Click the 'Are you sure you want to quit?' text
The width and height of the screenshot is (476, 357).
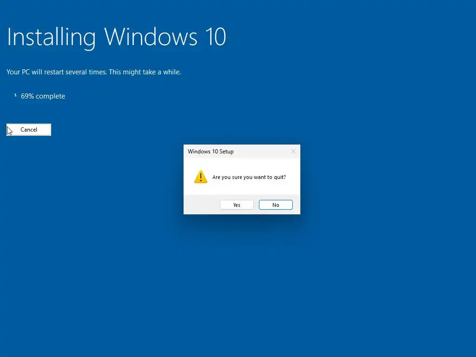249,177
